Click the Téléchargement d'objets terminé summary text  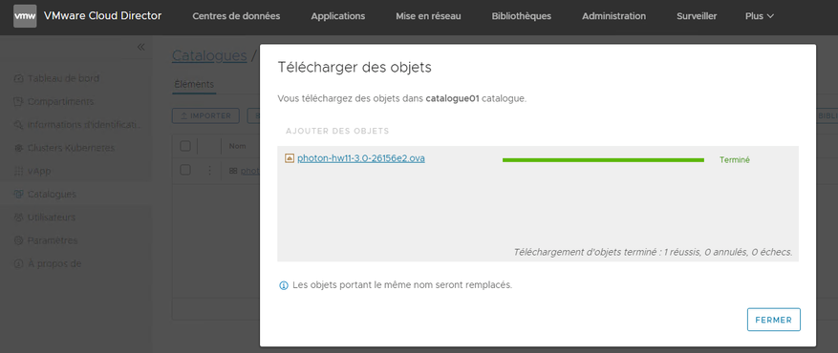653,252
